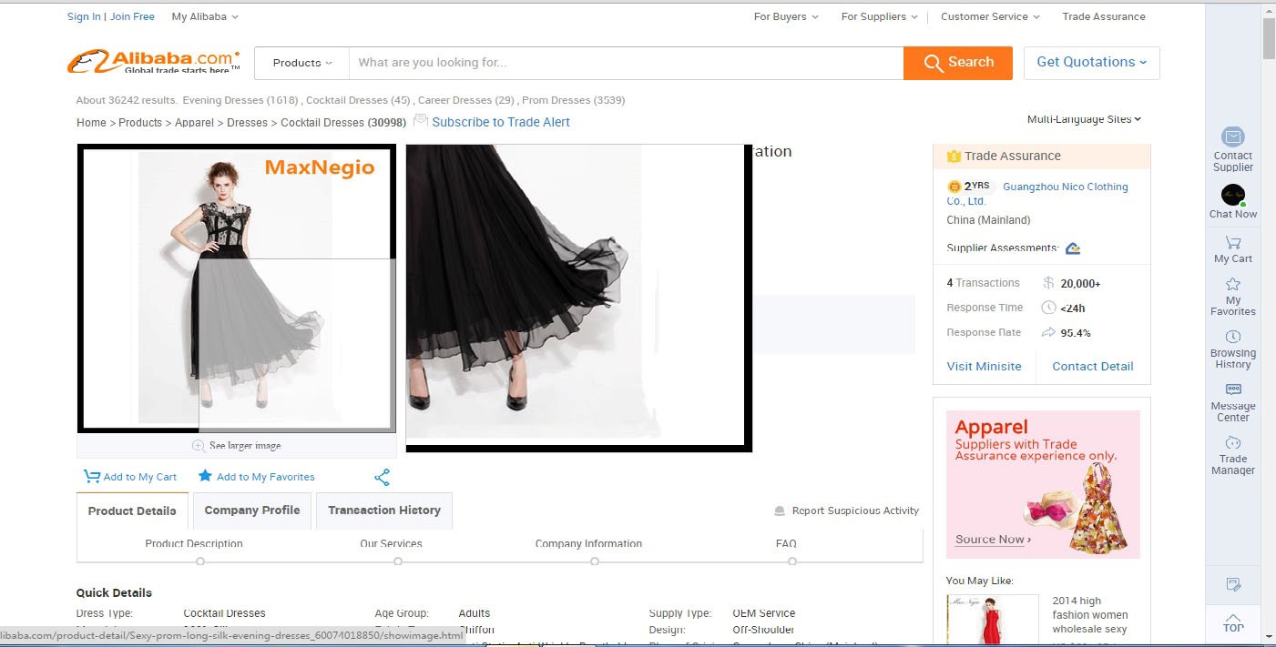Click Add to My Favorites link
Image resolution: width=1276 pixels, height=647 pixels.
pyautogui.click(x=265, y=477)
